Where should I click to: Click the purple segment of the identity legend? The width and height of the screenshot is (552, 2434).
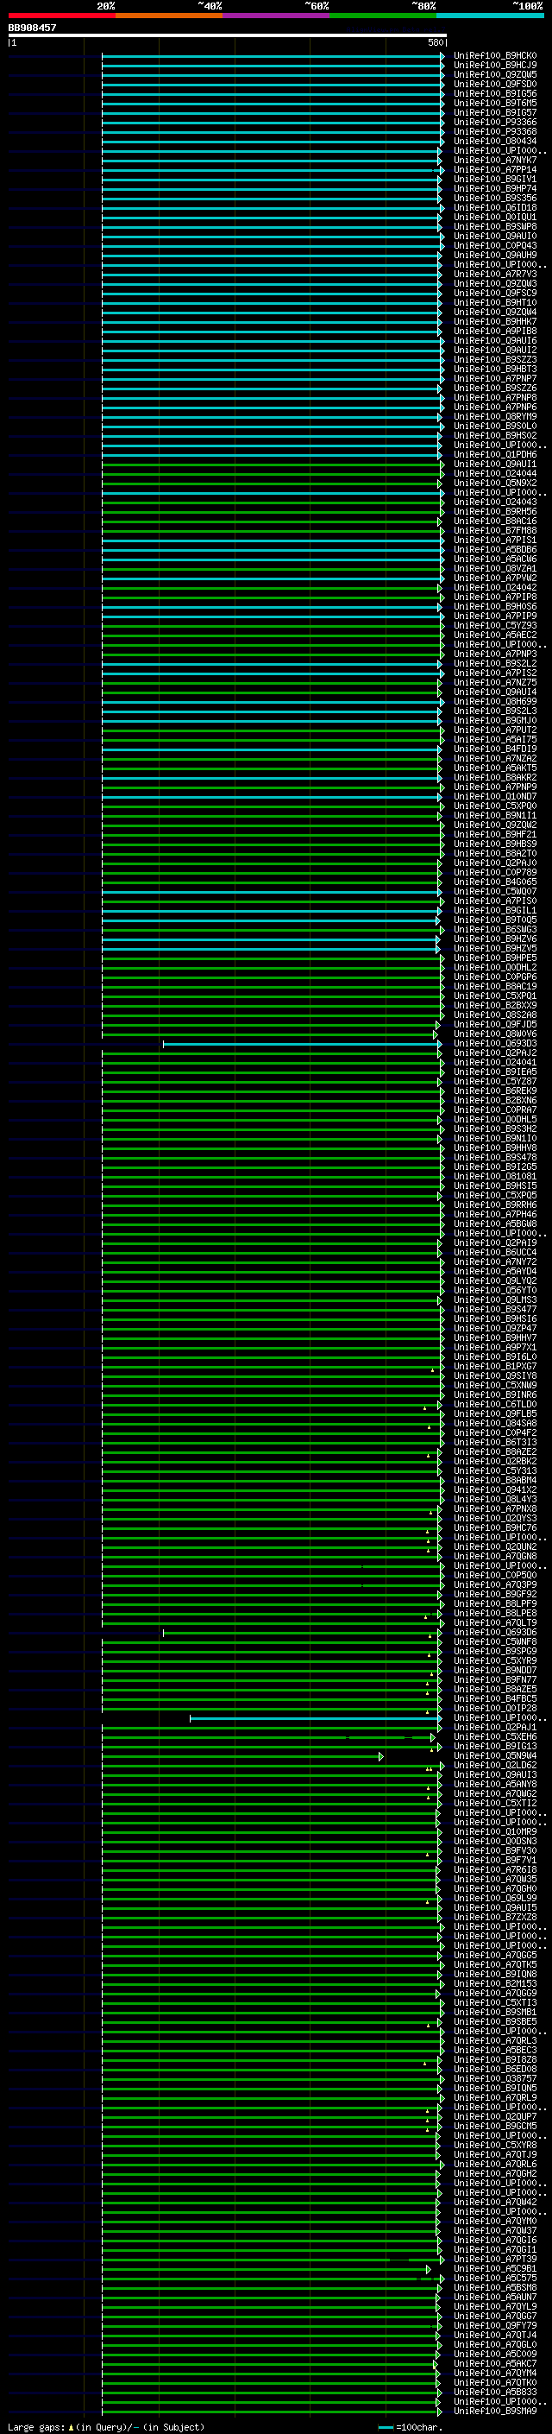pos(275,16)
